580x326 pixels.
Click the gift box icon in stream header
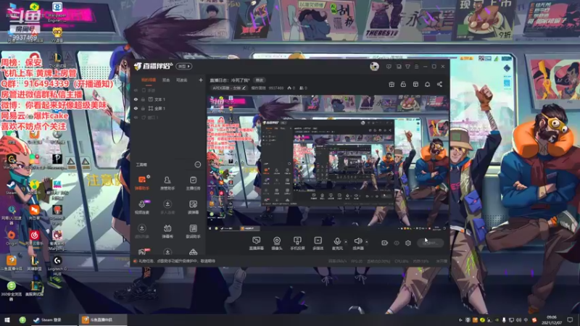[391, 84]
